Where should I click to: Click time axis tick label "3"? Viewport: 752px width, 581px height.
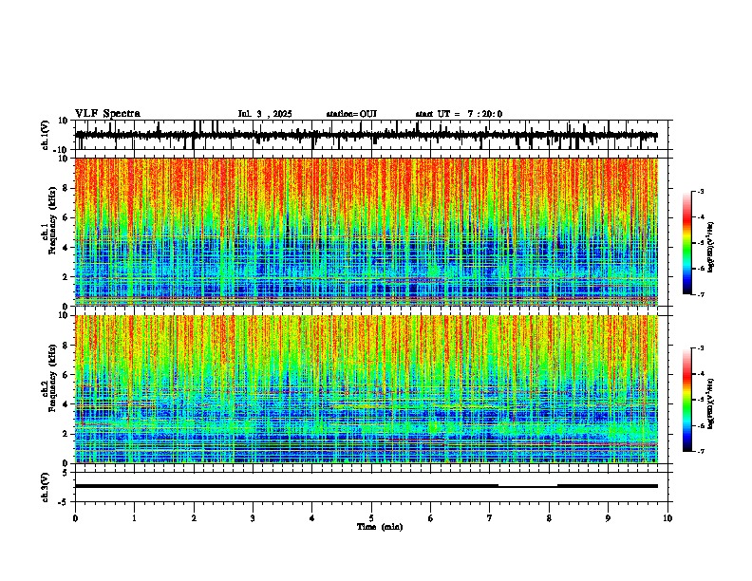click(x=253, y=518)
